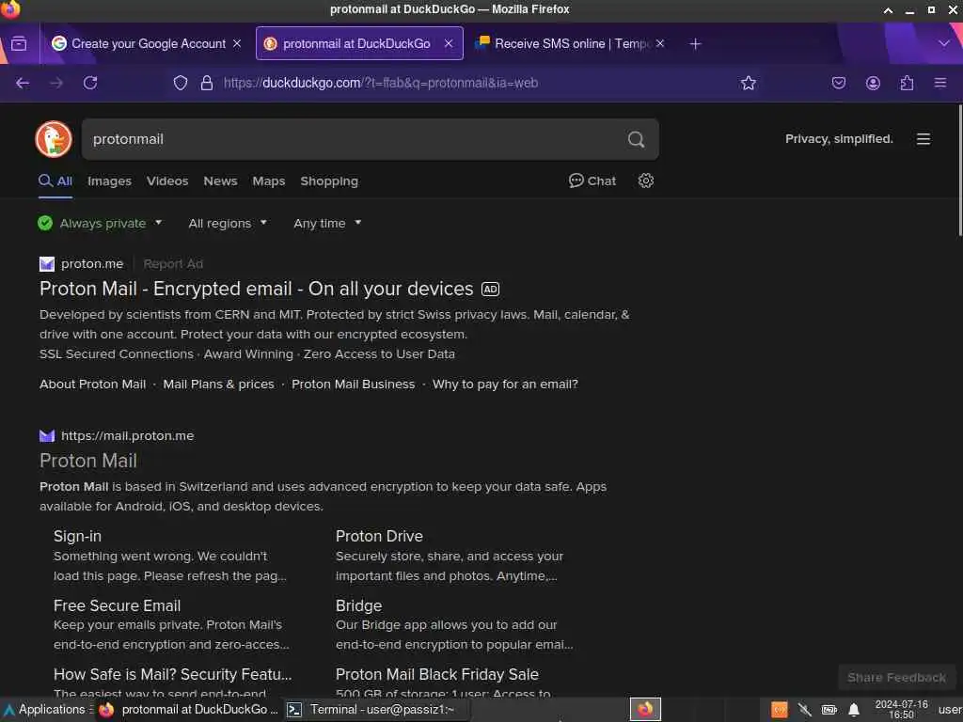Open the DuckDuckGo side menu hamburger

click(924, 139)
